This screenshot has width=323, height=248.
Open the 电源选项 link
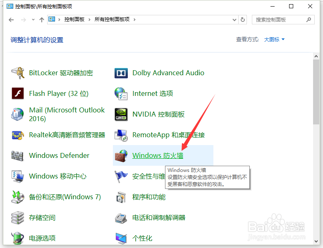tap(42, 238)
